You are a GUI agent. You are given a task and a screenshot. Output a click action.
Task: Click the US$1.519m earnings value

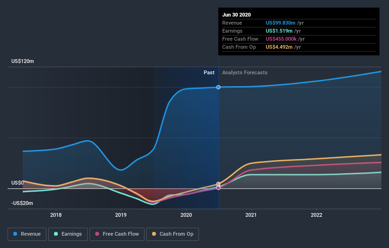point(279,31)
